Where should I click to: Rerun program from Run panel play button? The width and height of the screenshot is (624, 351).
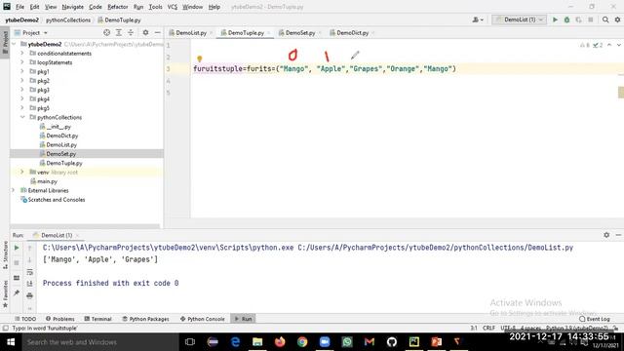pos(17,248)
